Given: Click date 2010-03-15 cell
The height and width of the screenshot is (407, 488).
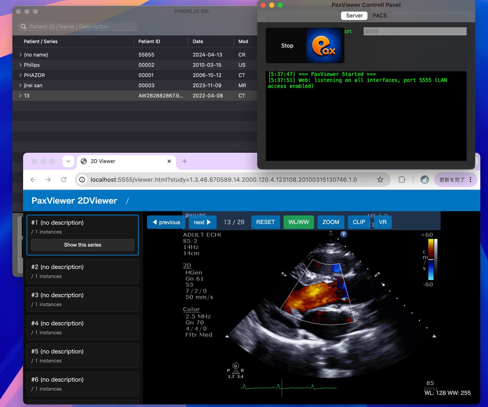Looking at the screenshot, I should pos(207,65).
